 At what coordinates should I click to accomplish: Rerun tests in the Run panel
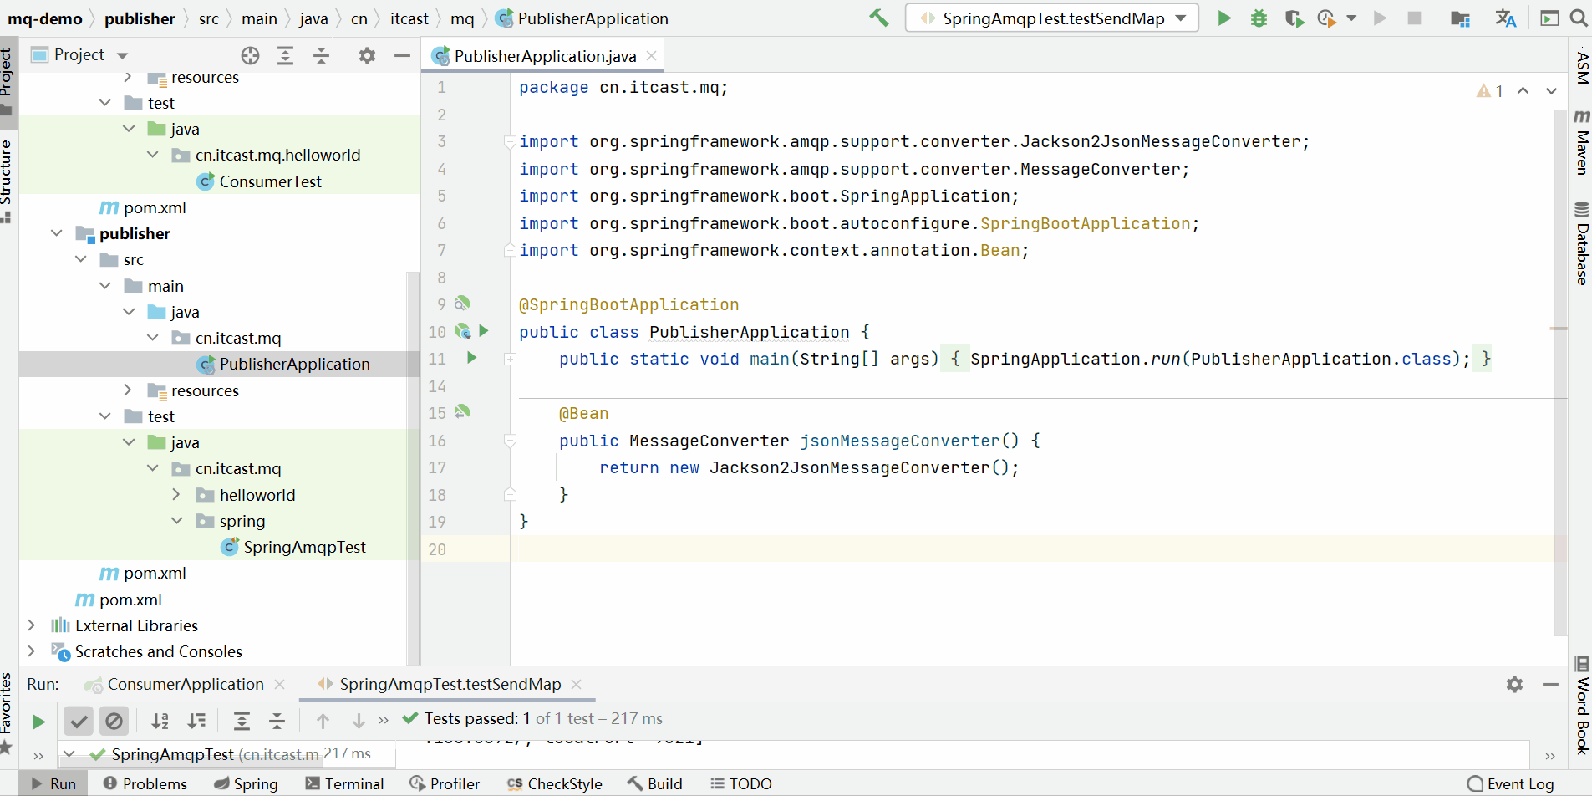point(38,721)
